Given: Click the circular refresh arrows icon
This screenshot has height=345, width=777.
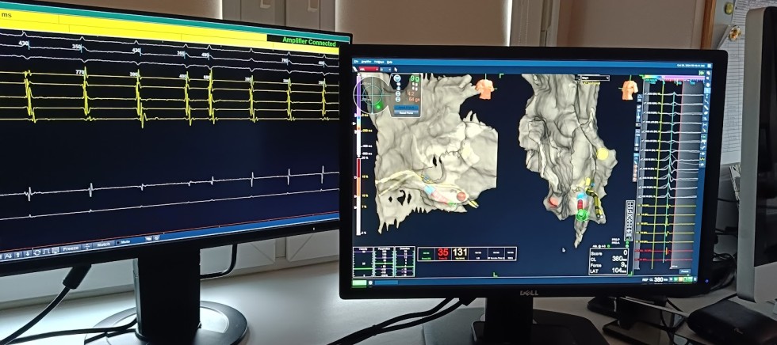Looking at the screenshot, I should pyautogui.click(x=37, y=252).
